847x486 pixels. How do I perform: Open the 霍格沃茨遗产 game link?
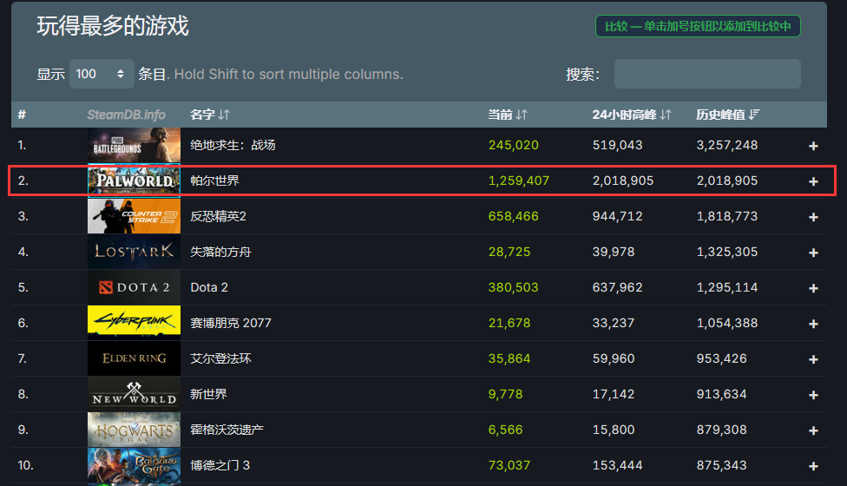click(227, 430)
